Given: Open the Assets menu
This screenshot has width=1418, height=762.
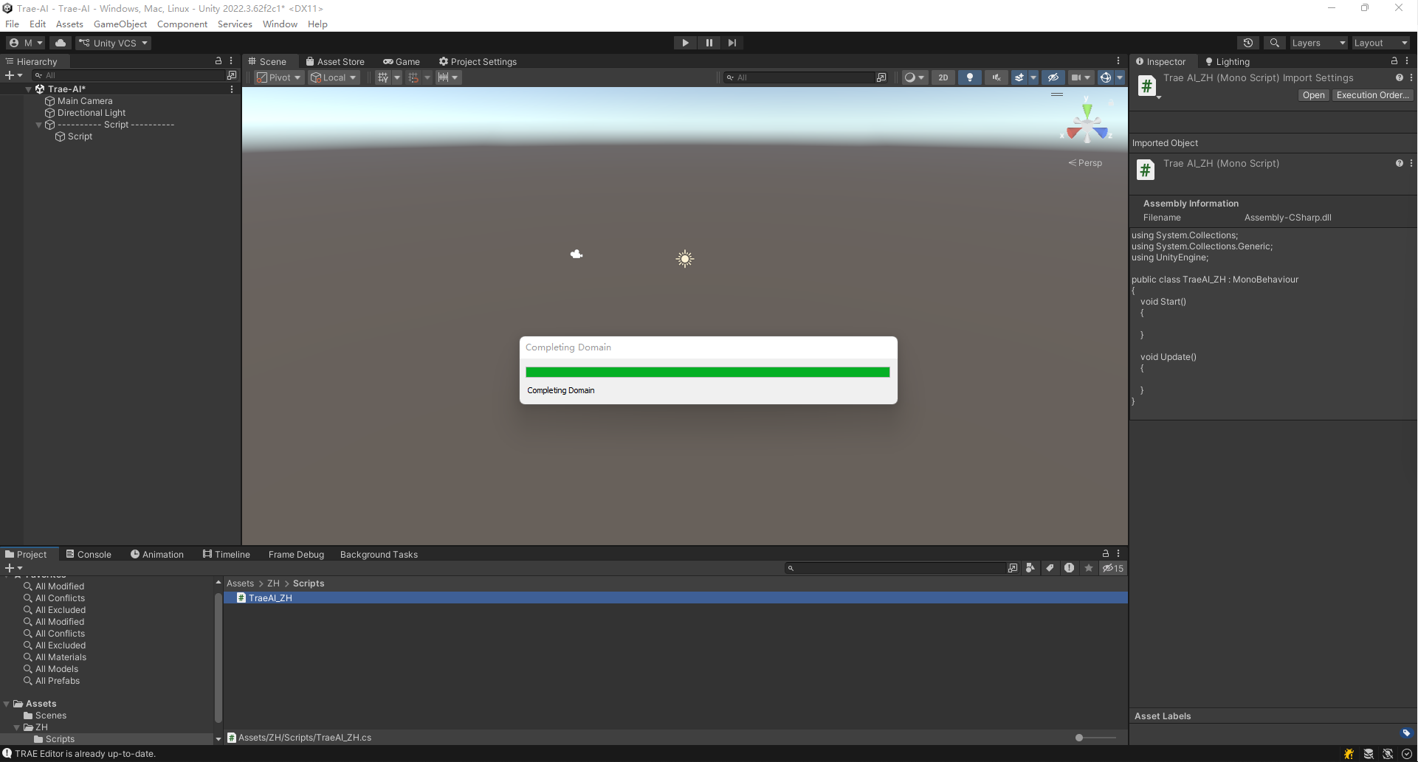Looking at the screenshot, I should (x=69, y=24).
